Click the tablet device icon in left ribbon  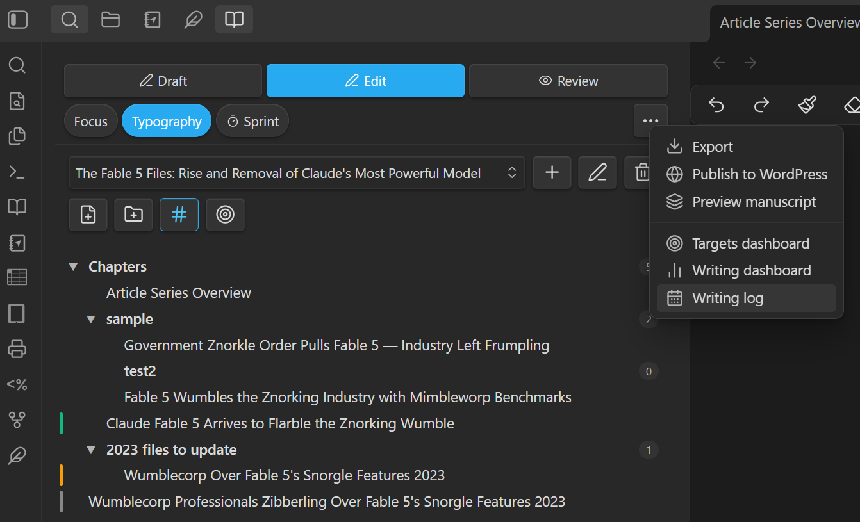point(17,314)
